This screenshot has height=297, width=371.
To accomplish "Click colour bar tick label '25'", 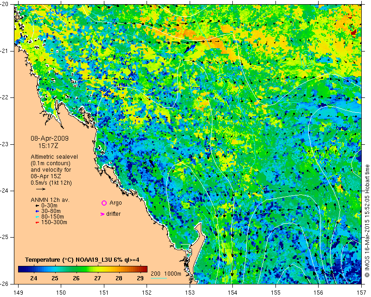I will point(55,278).
